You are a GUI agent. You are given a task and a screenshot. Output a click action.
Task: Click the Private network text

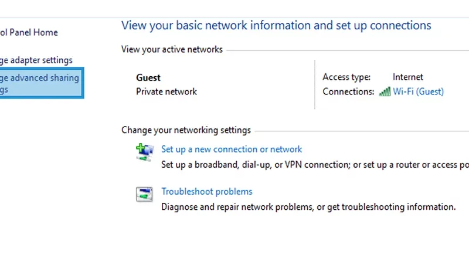(166, 91)
